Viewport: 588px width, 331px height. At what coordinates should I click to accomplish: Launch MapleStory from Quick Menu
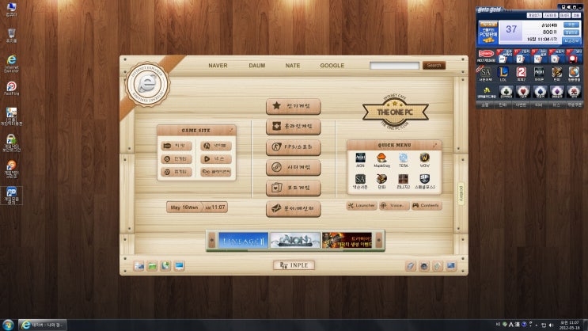(x=381, y=158)
